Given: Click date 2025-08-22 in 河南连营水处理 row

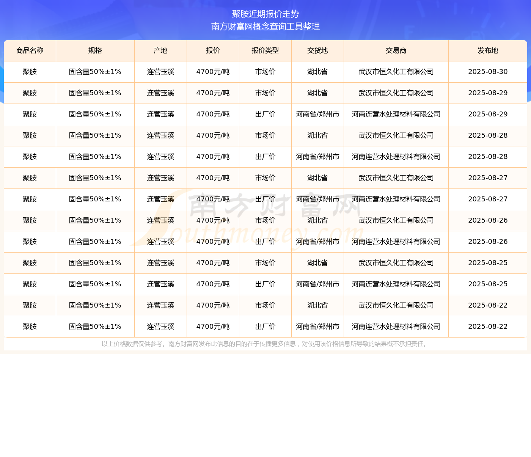Looking at the screenshot, I should [488, 327].
